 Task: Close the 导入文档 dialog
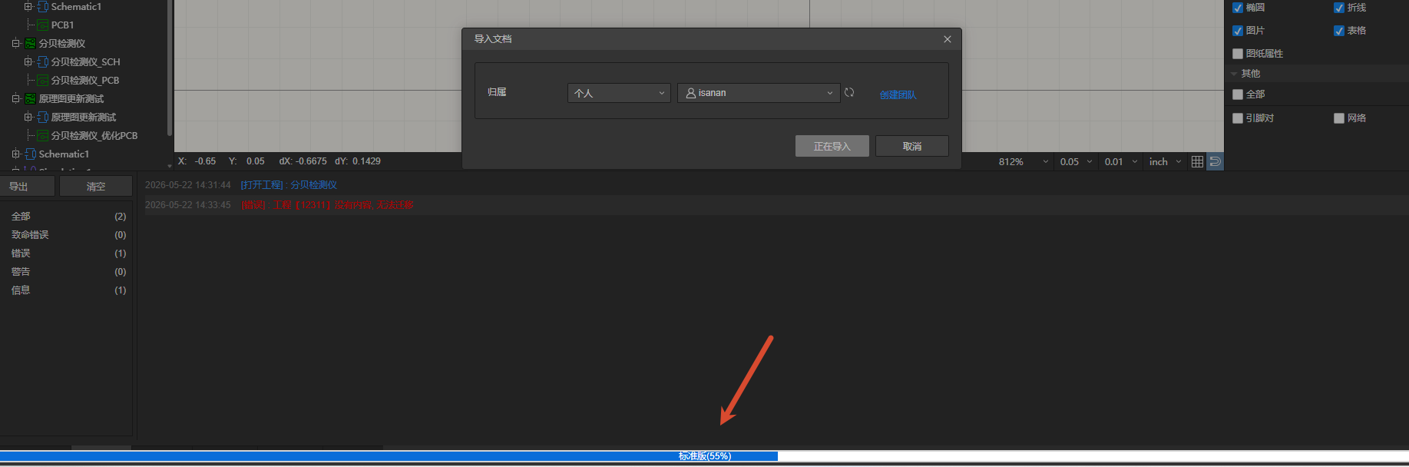(948, 39)
